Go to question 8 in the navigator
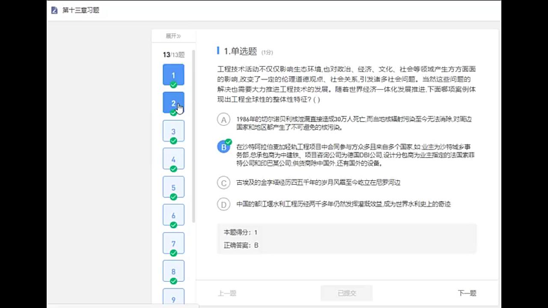This screenshot has width=548, height=308. click(x=173, y=271)
